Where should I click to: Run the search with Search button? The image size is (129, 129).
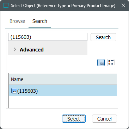point(103,37)
